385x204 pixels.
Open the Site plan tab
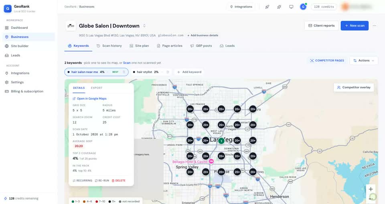point(139,46)
